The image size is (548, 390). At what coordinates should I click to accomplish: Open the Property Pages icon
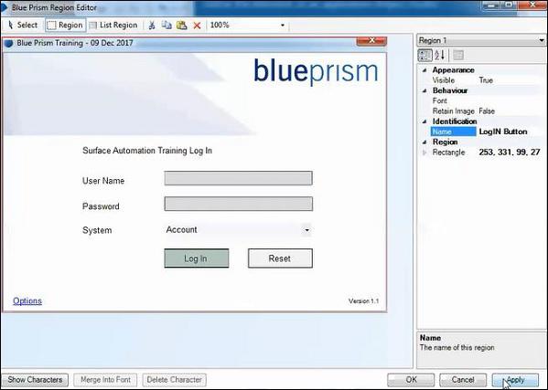click(x=458, y=55)
